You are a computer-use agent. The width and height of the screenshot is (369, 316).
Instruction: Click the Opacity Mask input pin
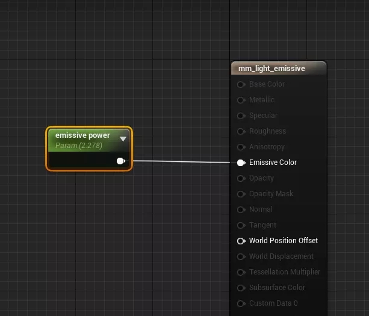point(241,194)
